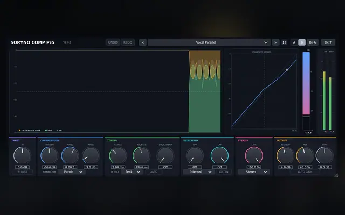Edit the input 0.0 dB value field
345x215 pixels.
coord(23,167)
